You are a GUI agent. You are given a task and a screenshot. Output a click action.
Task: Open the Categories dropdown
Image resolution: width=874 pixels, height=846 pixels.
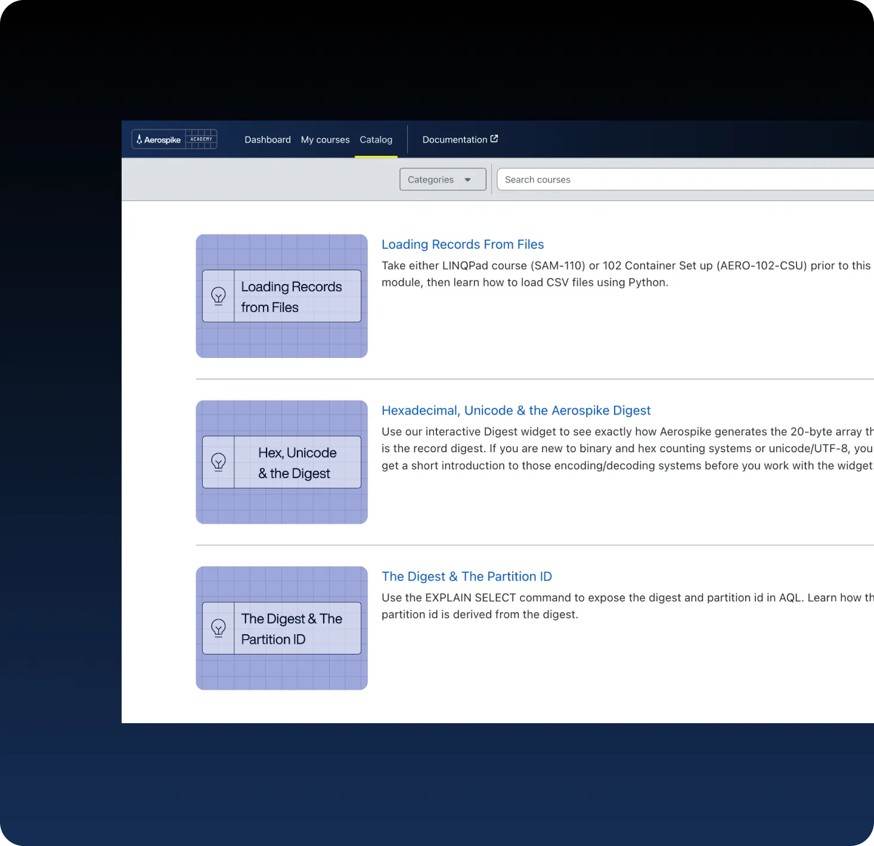pos(442,180)
